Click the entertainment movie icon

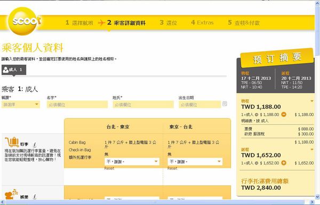click(11, 194)
